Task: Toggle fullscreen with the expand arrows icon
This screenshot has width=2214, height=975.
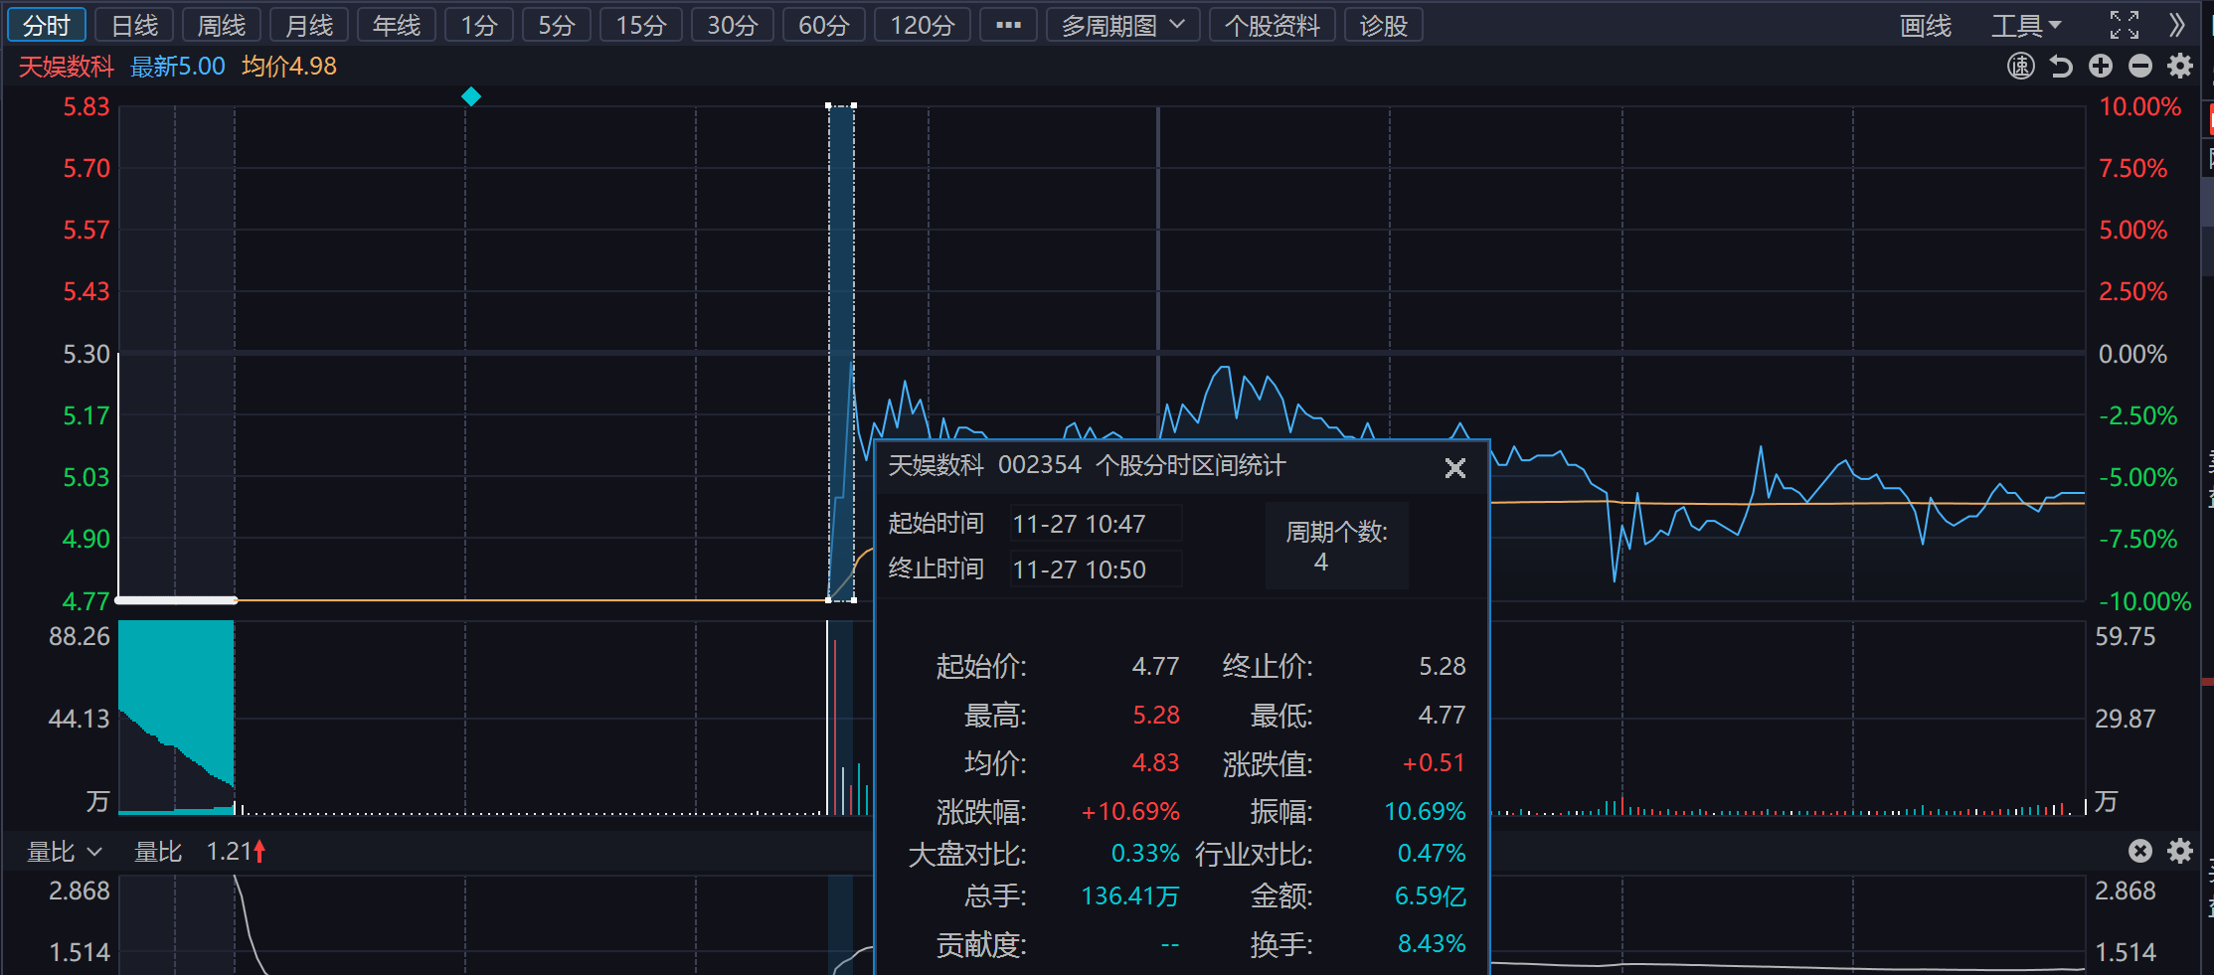Action: tap(2125, 25)
